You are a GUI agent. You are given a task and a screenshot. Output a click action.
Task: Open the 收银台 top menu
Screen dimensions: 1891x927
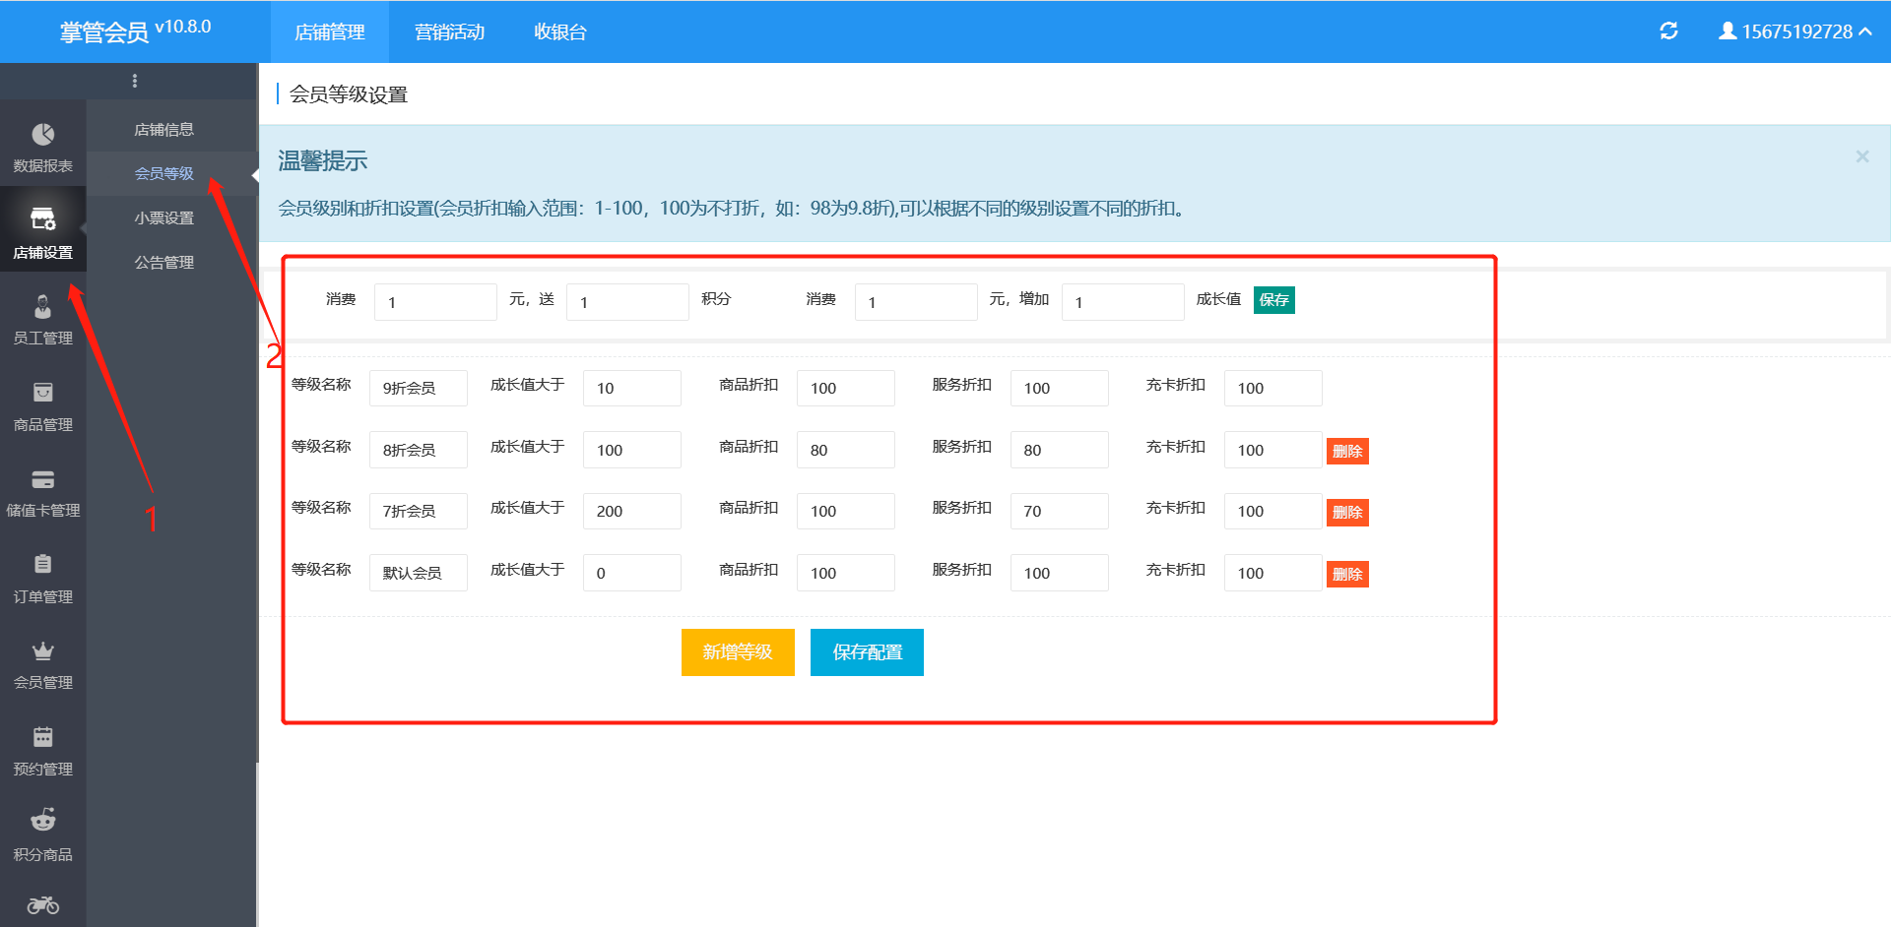[x=559, y=31]
